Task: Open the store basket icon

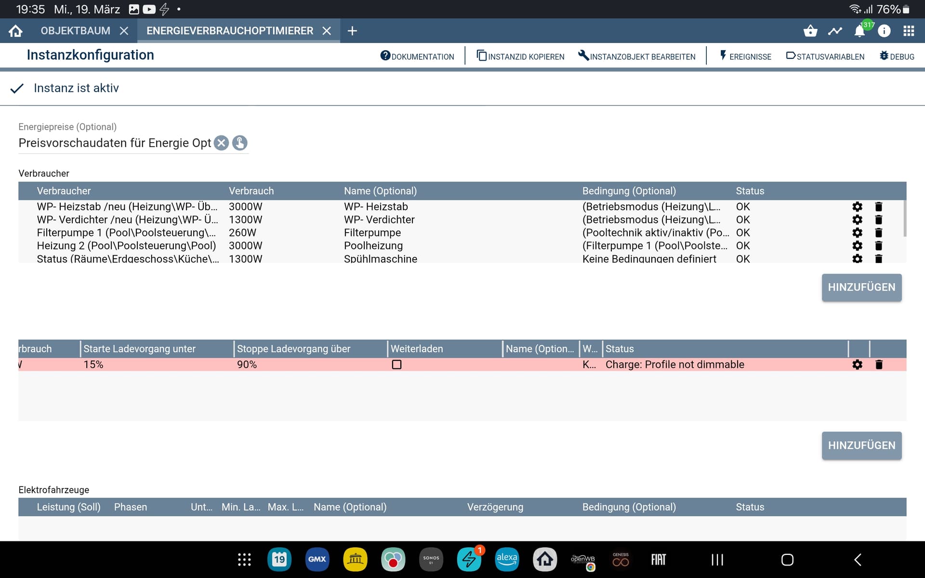Action: point(810,31)
